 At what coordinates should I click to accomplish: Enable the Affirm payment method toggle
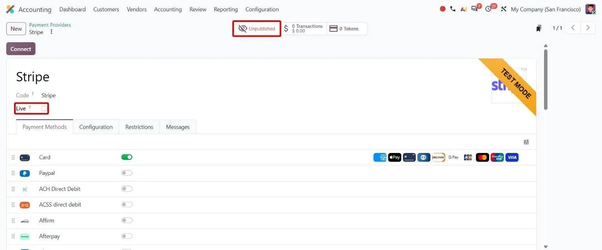[x=127, y=220]
